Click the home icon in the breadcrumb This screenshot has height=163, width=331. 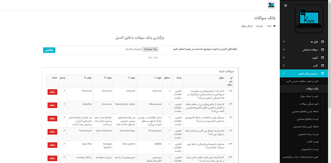click(x=275, y=26)
